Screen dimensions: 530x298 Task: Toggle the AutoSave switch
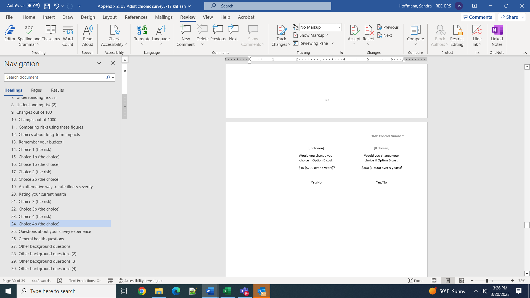point(33,6)
